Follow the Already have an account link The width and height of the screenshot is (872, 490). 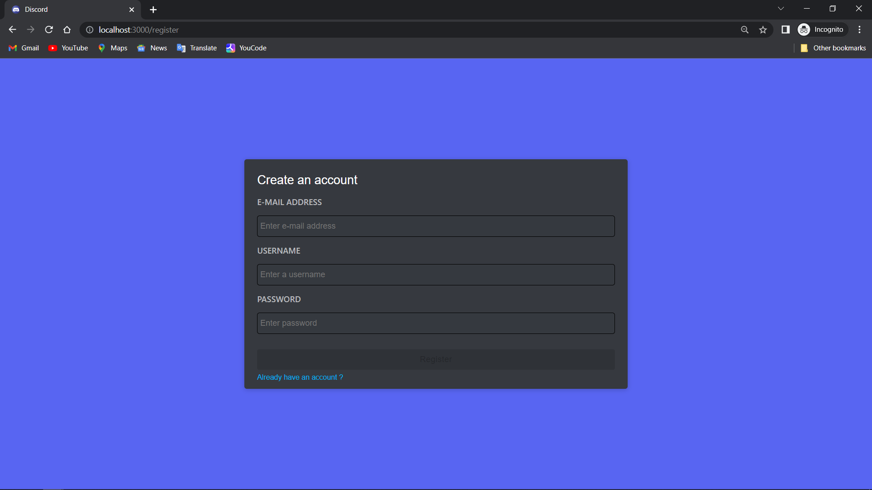pyautogui.click(x=300, y=377)
